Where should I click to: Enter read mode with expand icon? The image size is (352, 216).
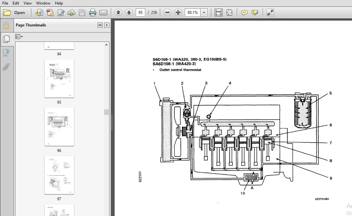point(270,13)
